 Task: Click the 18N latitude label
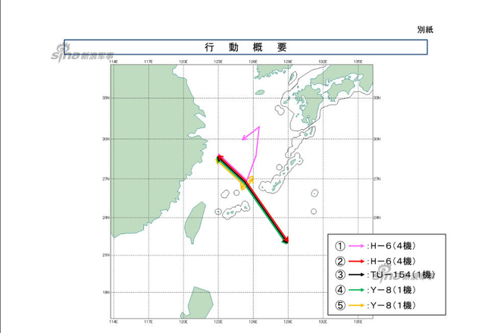(106, 292)
